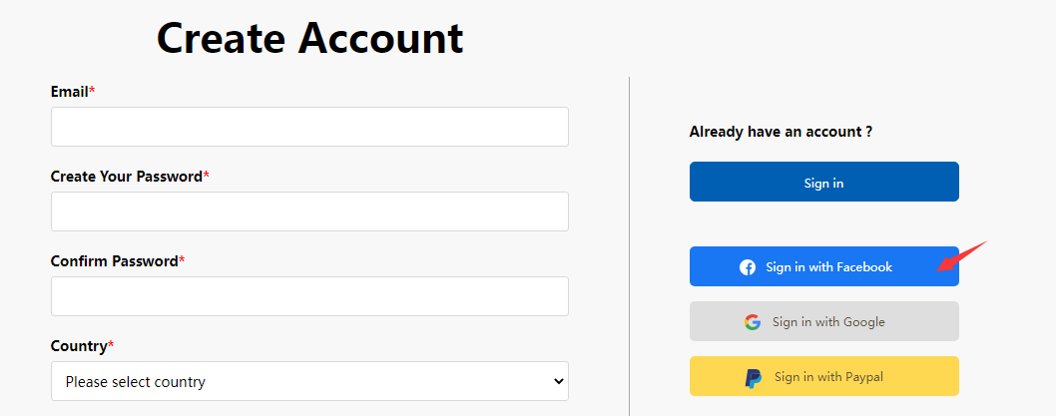Click the Google G logo icon
Viewport: 1056px width, 416px height.
click(x=753, y=322)
